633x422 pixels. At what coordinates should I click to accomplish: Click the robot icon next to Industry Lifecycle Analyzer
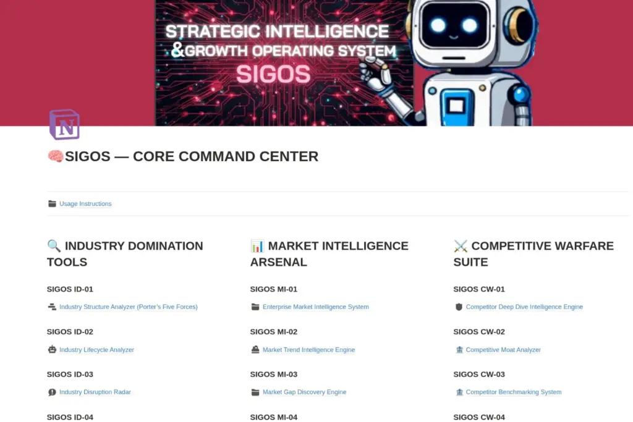pos(52,349)
